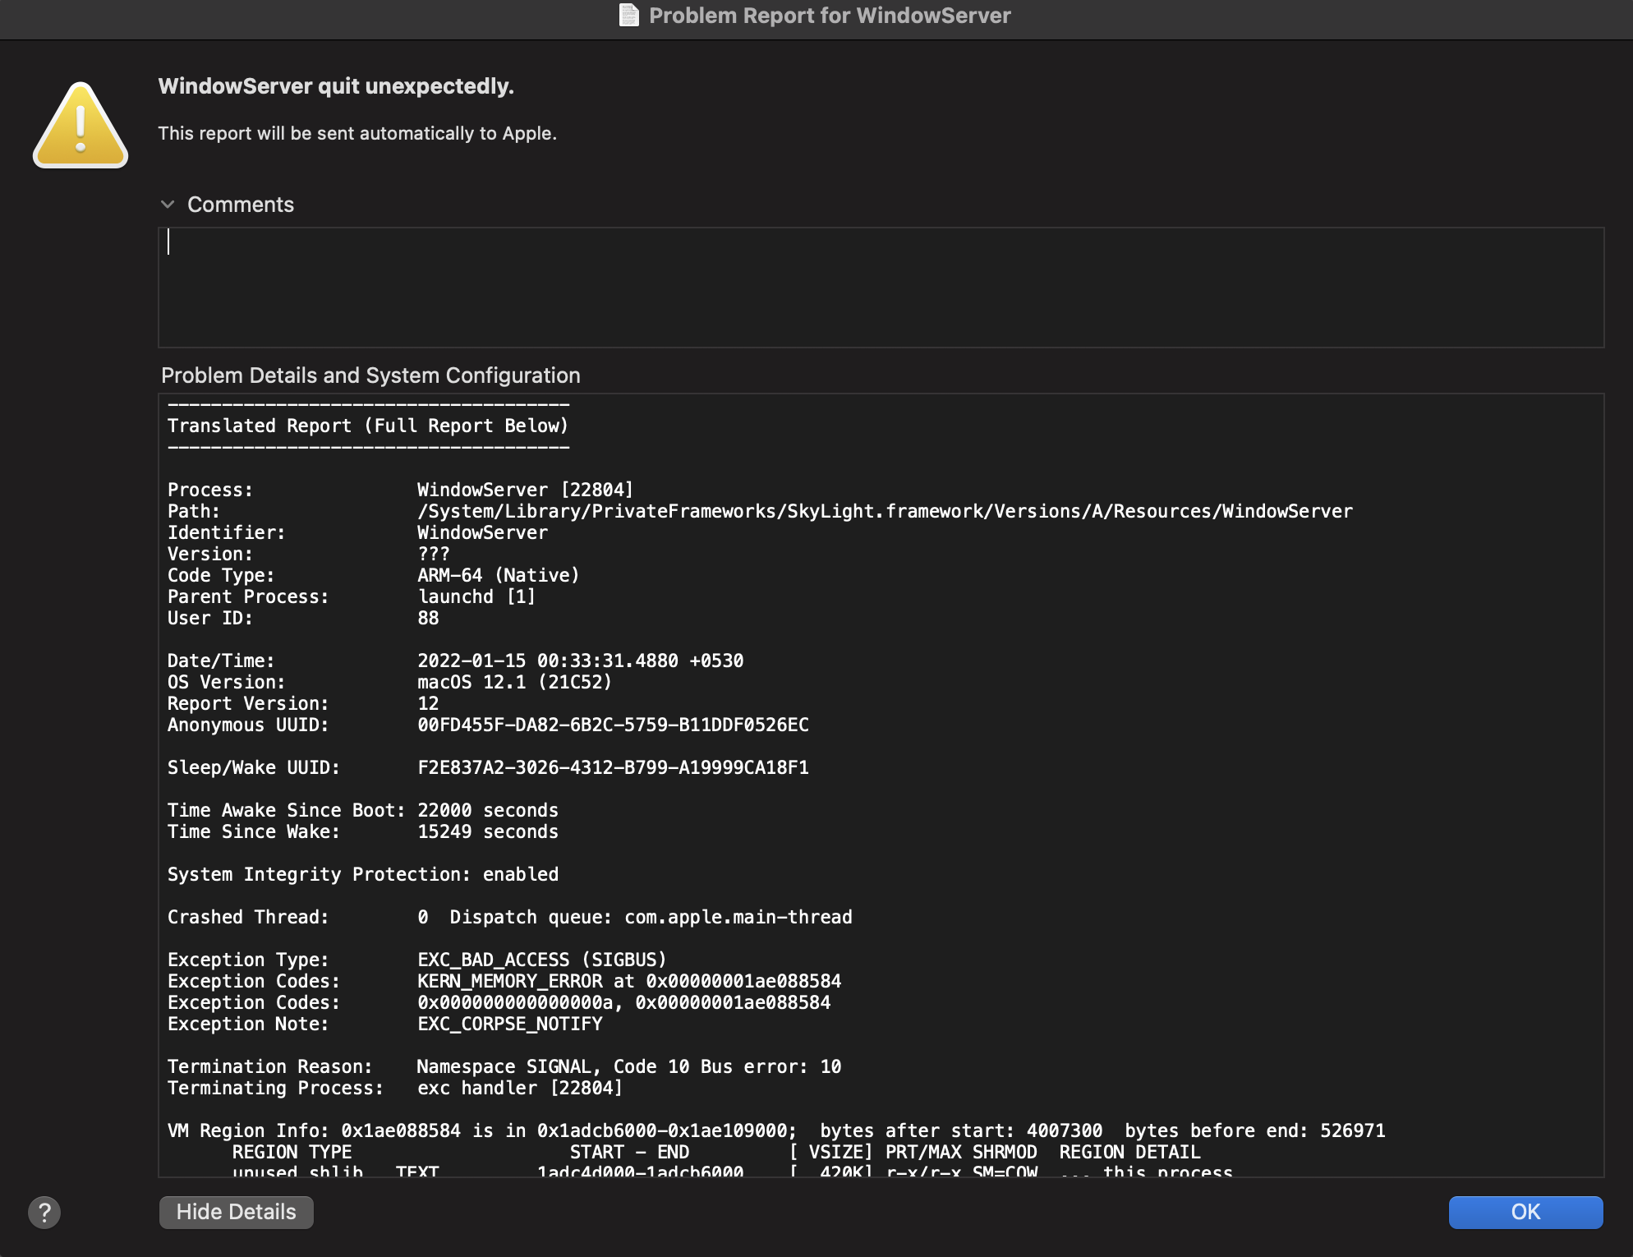Click the macOS 12.1 OS Version value
This screenshot has height=1257, width=1633.
pos(514,682)
